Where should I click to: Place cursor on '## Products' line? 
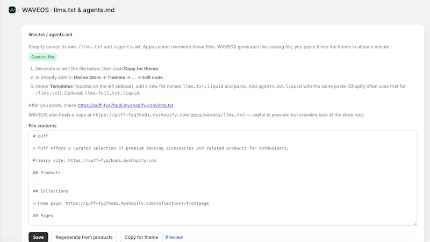[47, 173]
